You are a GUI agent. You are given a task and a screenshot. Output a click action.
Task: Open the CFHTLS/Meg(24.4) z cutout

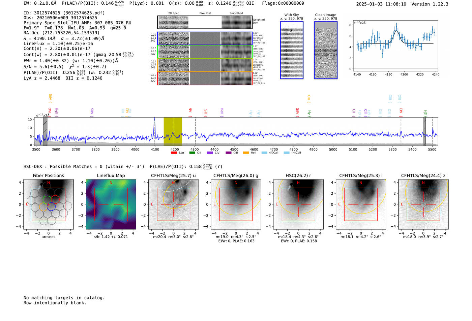coord(423,204)
